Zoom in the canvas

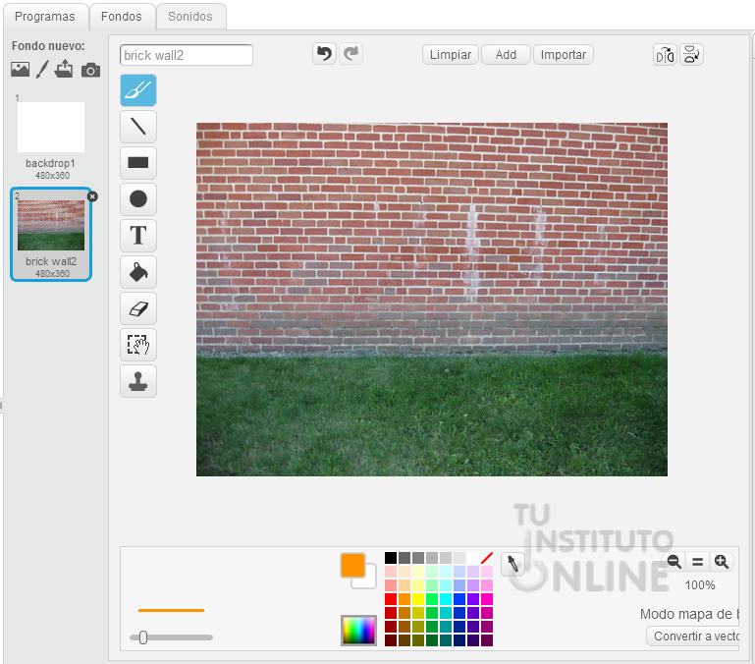click(721, 562)
